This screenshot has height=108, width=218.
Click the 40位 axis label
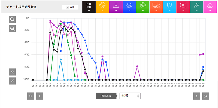tap(27, 42)
